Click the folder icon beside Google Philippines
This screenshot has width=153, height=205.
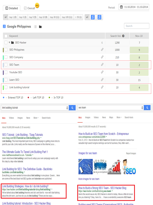click(x=40, y=27)
